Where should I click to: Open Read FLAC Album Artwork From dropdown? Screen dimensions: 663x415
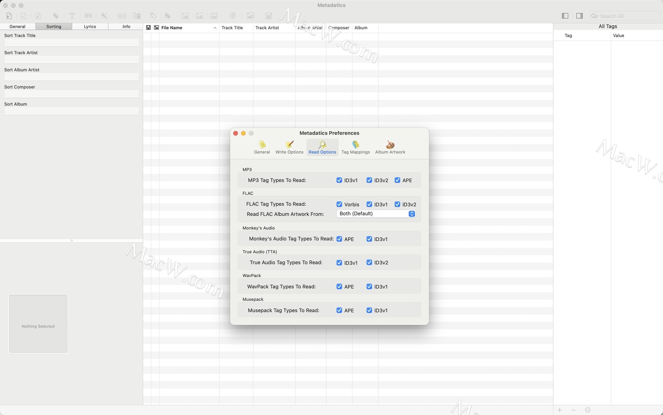click(375, 214)
